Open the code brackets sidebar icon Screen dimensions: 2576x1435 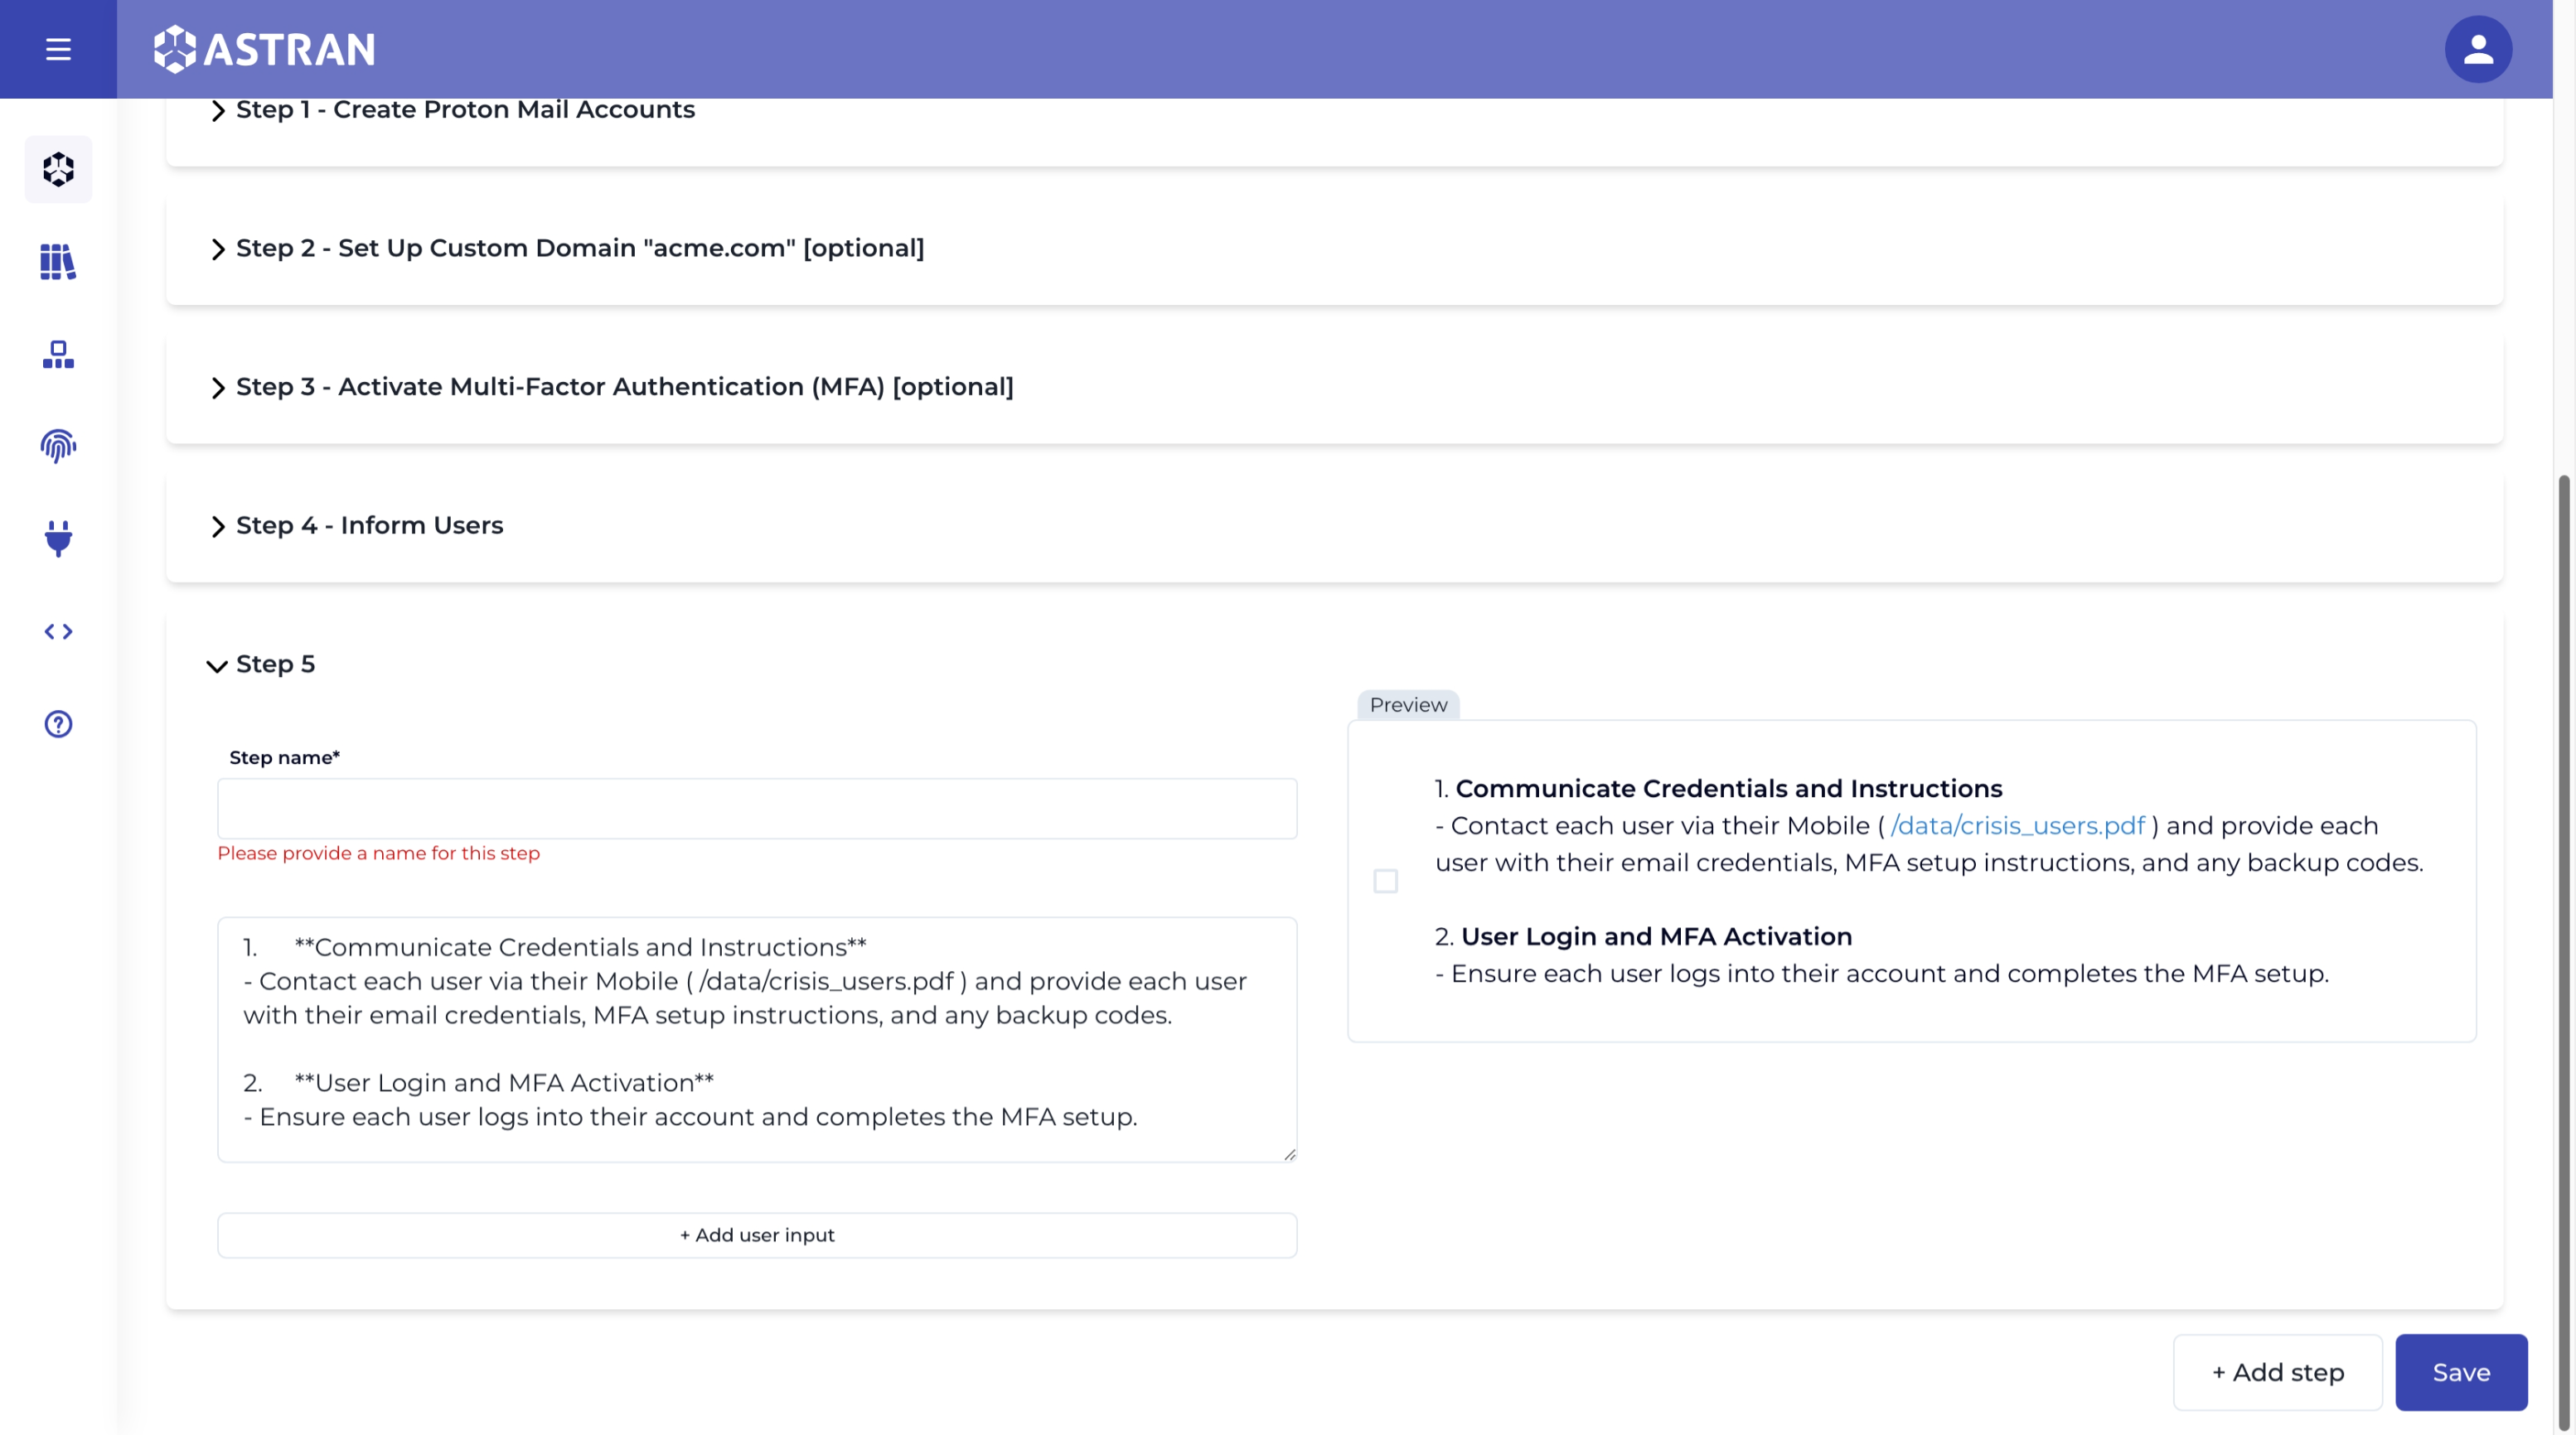(58, 631)
